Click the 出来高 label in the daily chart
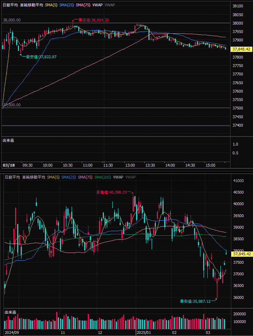The width and height of the screenshot is (253, 336). point(11,313)
